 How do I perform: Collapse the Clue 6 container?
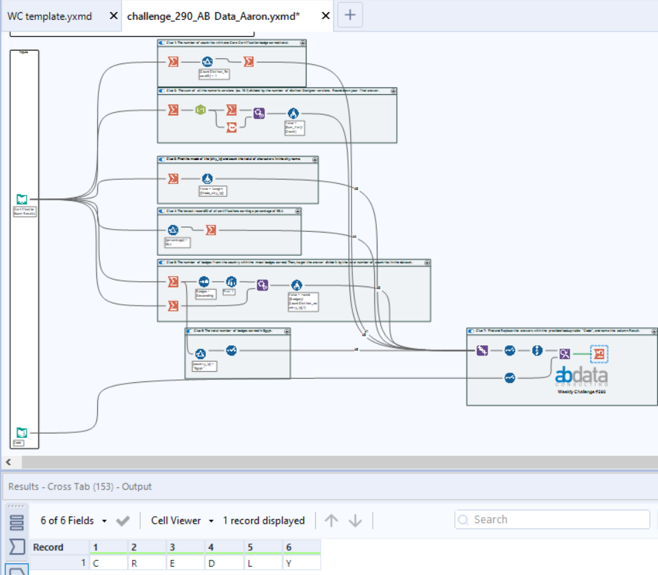coord(287,332)
